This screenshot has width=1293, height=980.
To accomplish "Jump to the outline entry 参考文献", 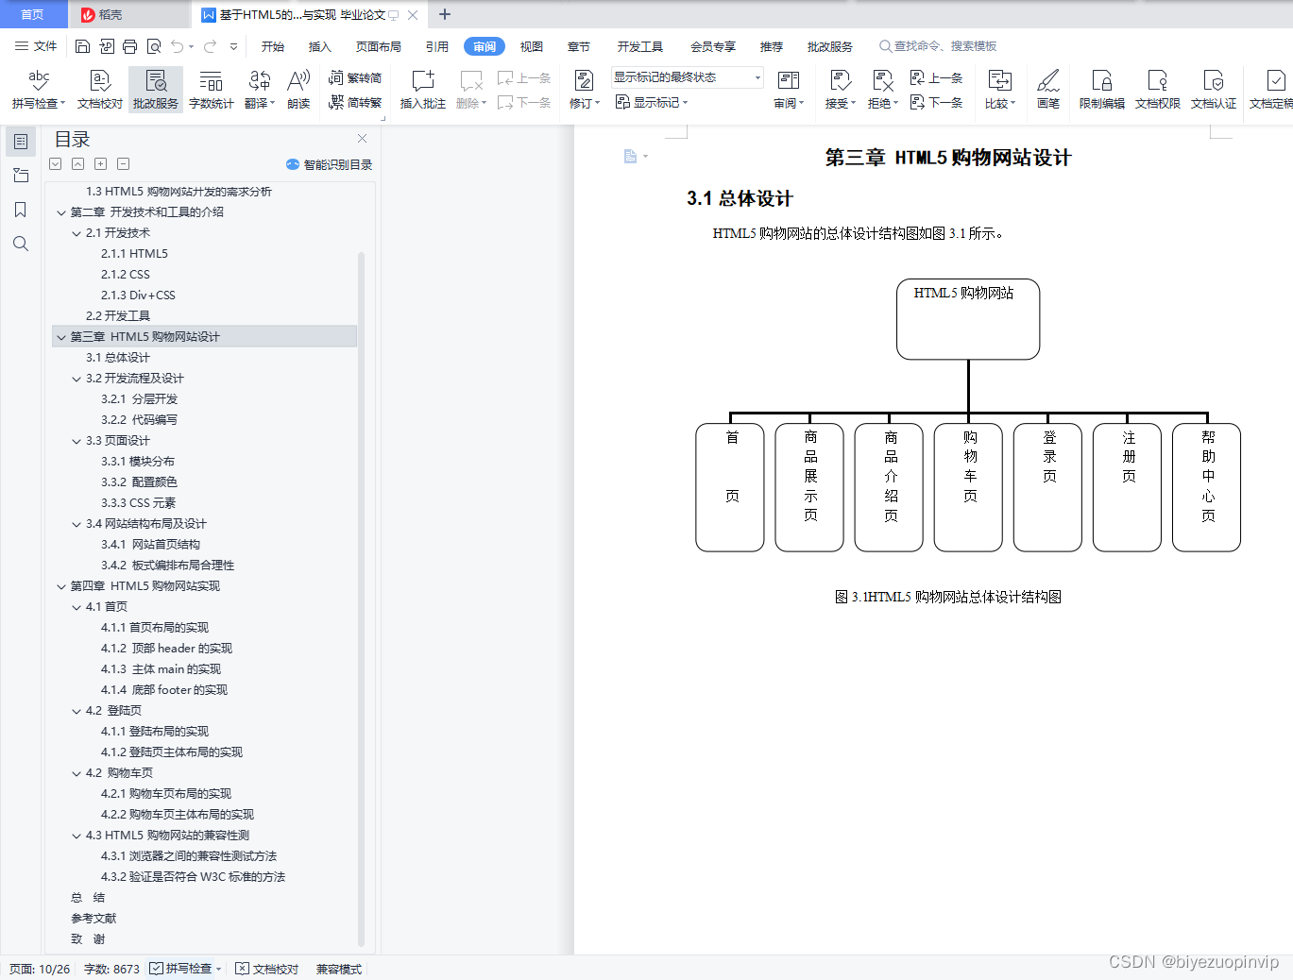I will coord(94,919).
